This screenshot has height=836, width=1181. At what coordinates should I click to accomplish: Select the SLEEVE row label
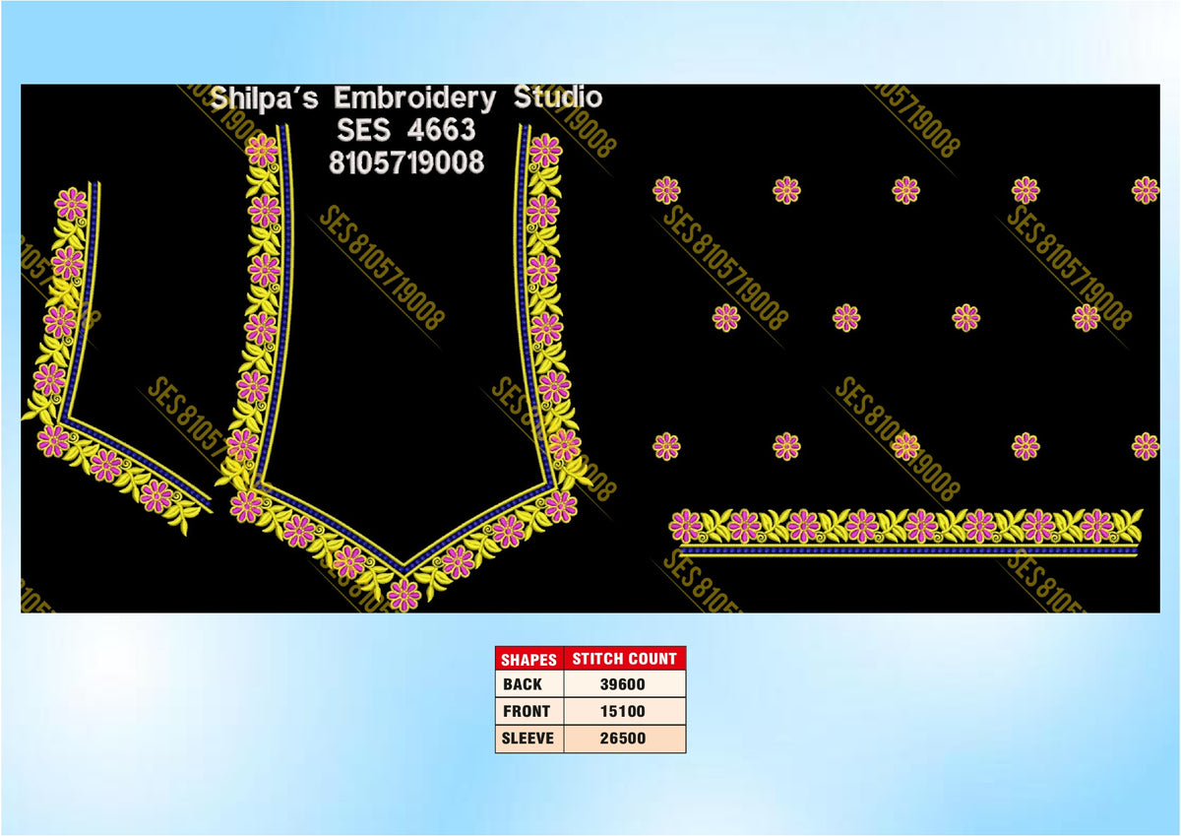[528, 739]
